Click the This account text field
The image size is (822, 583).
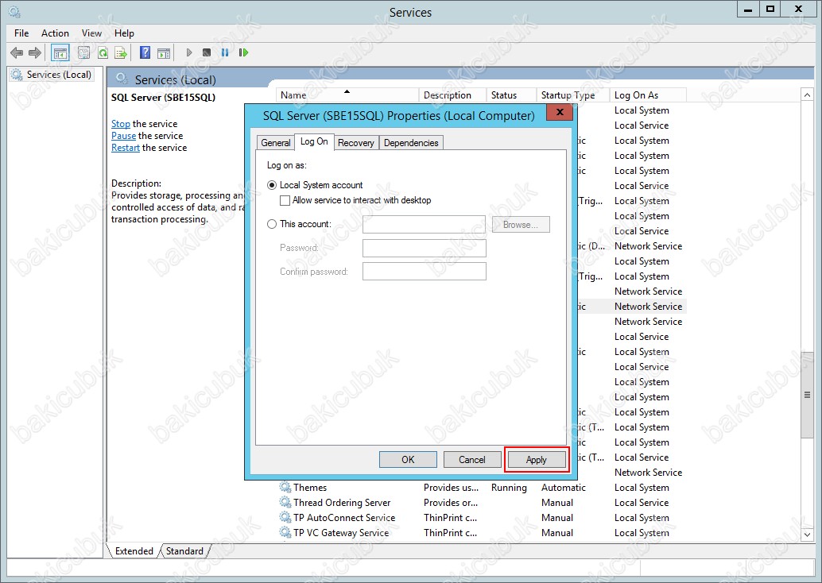[x=424, y=224]
